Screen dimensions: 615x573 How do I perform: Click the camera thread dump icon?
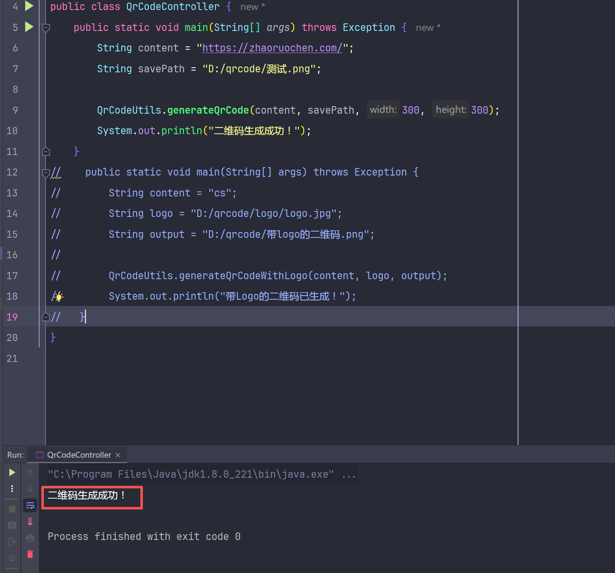tap(12, 525)
